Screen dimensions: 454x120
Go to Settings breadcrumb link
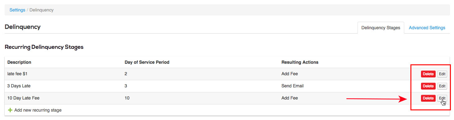(17, 10)
